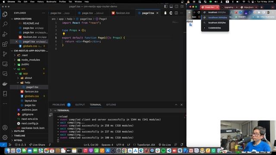
Task: Click the Chrome address bar field
Action: [216, 12]
